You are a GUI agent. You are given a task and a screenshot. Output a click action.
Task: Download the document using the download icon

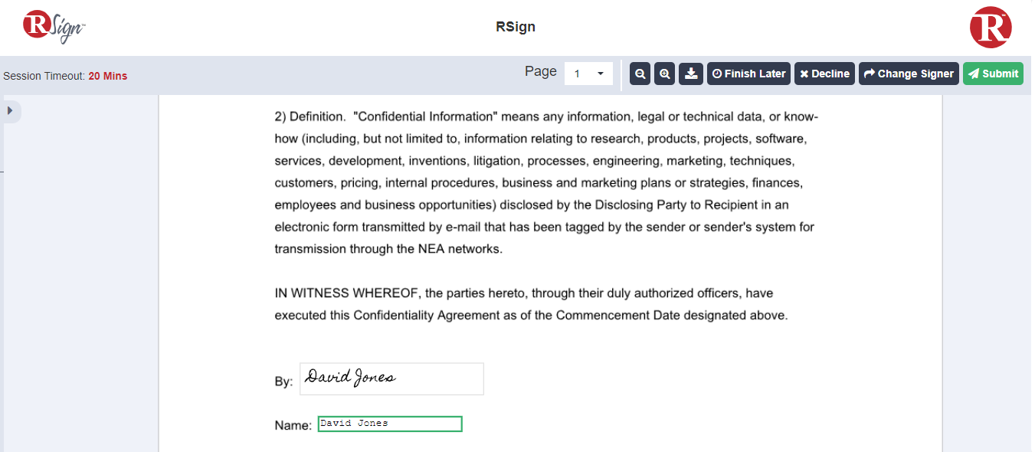(x=691, y=74)
